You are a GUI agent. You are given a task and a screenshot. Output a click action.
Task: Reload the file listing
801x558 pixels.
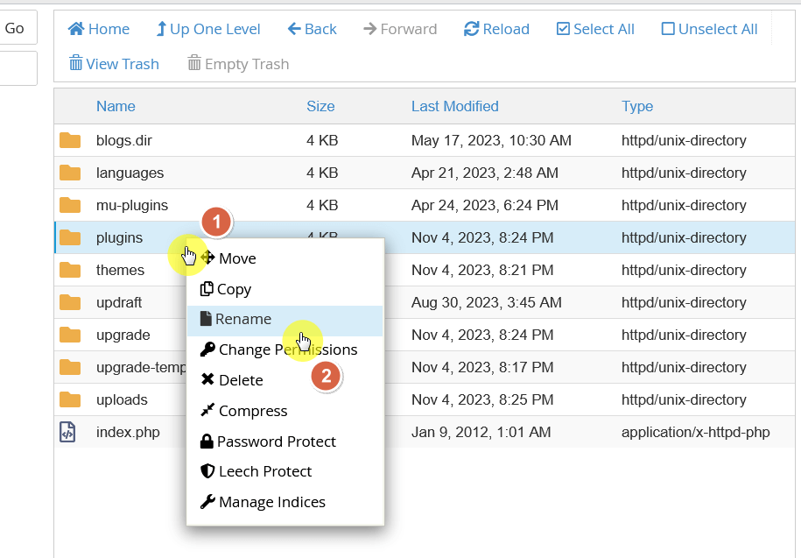click(496, 29)
